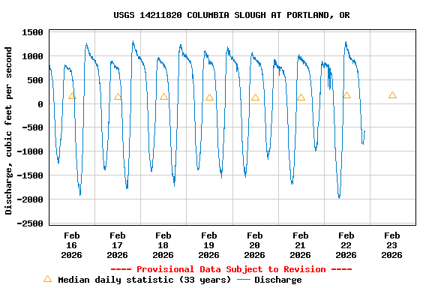Click the highest discharge peak on Feb 17
Image resolution: width=432 pixels, height=288 pixels.
[x=133, y=41]
